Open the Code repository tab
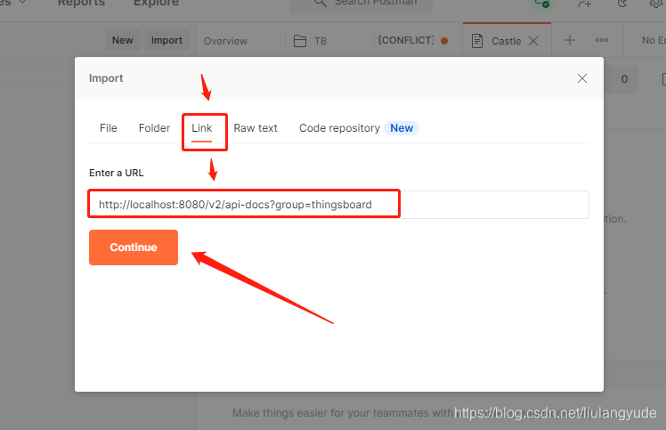 tap(339, 128)
